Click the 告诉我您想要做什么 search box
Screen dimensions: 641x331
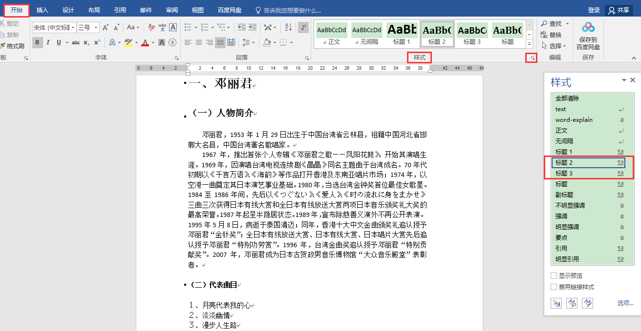tap(289, 10)
